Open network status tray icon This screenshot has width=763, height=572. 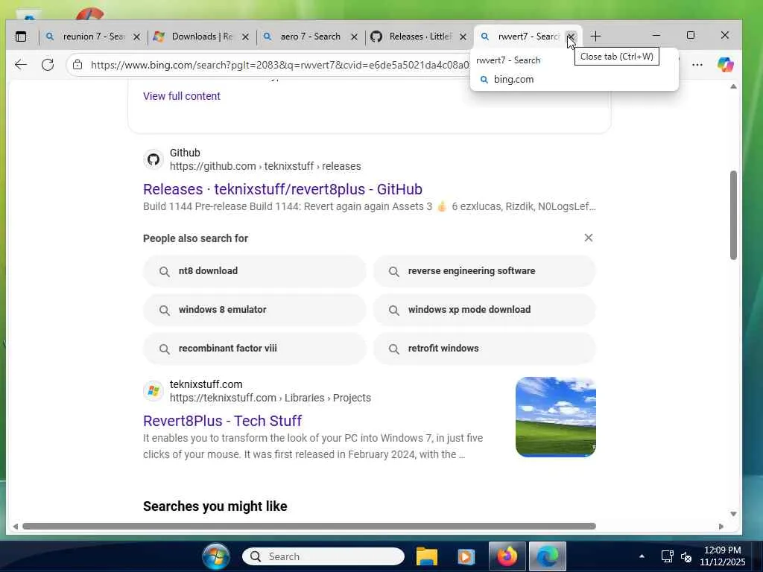click(667, 556)
